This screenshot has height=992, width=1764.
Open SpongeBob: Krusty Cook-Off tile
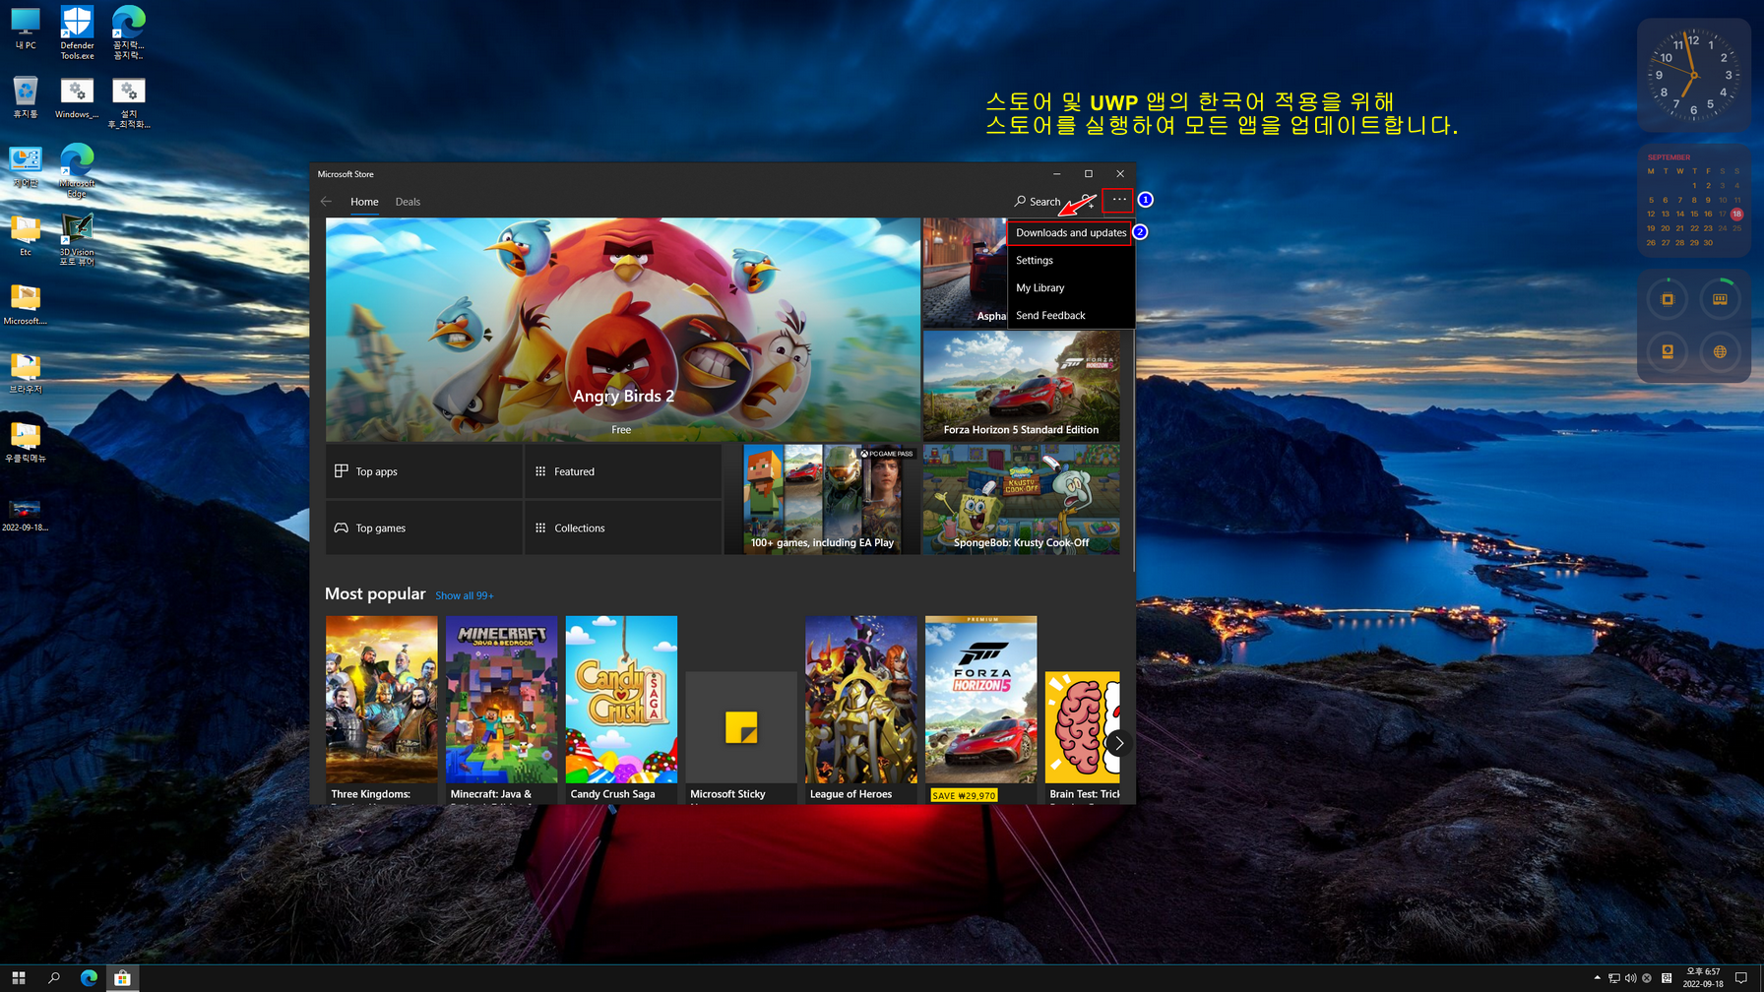(1021, 499)
